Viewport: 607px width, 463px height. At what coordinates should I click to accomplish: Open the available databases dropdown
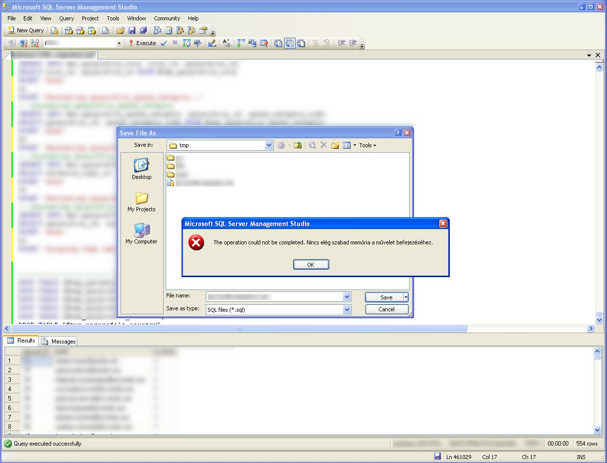point(119,44)
